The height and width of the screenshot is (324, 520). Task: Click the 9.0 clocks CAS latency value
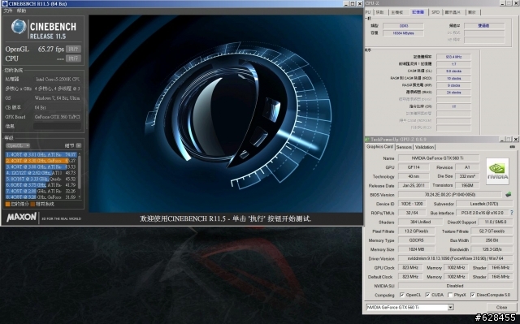pyautogui.click(x=453, y=71)
